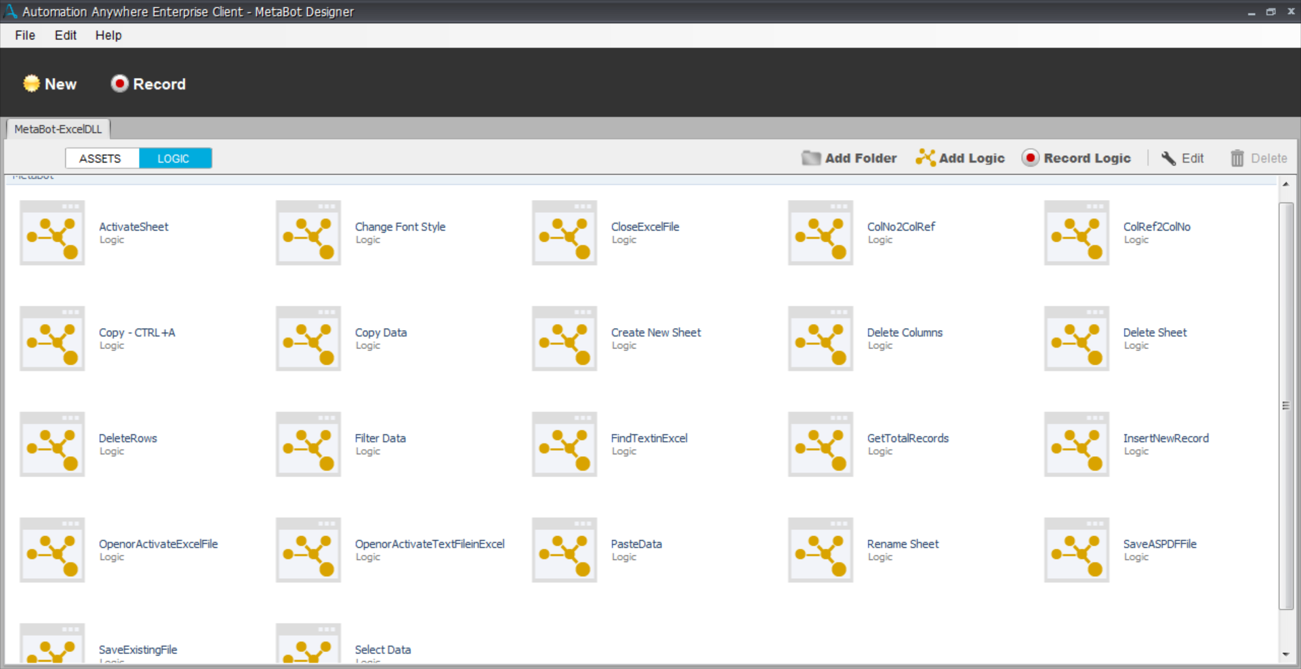The width and height of the screenshot is (1301, 669).
Task: Click the ColRef2ColNo label
Action: coord(1157,227)
